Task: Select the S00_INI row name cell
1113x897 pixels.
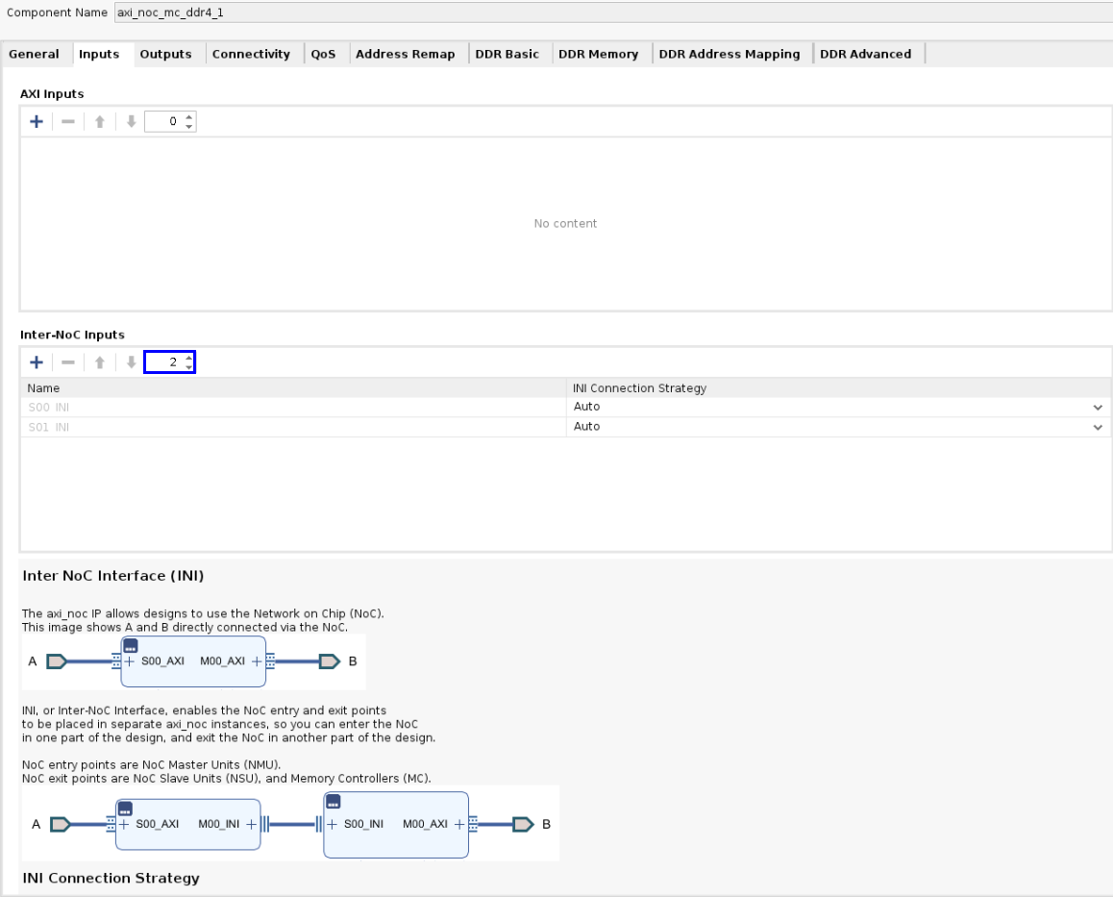Action: [288, 407]
